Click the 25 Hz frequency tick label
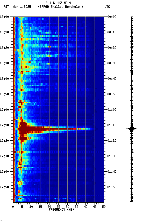Screen dimensions: 143x223 point(58,207)
